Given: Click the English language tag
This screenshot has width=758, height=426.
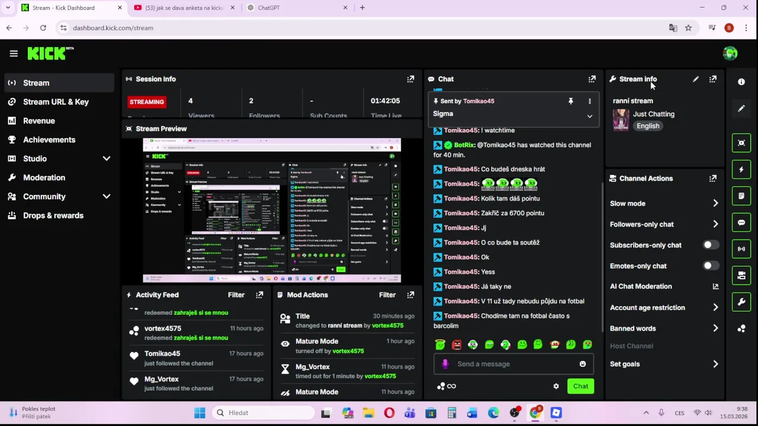Looking at the screenshot, I should pyautogui.click(x=648, y=126).
